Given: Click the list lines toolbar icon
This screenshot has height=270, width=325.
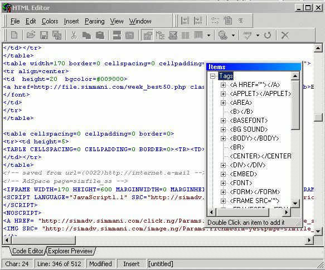Looking at the screenshot, I should [185, 35].
